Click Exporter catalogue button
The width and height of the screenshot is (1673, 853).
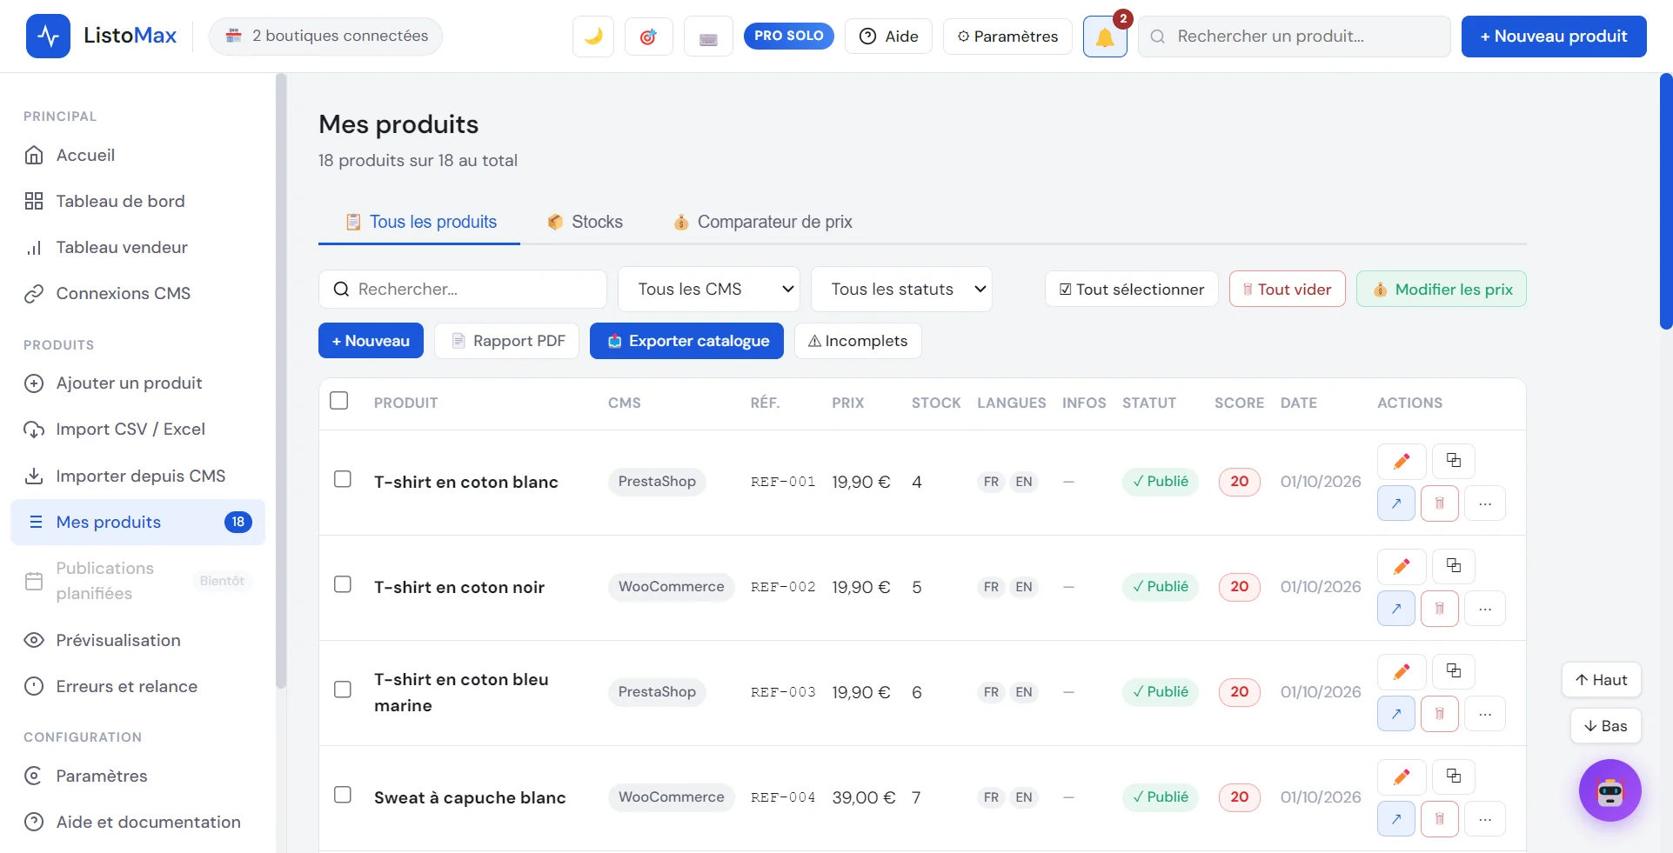686,341
